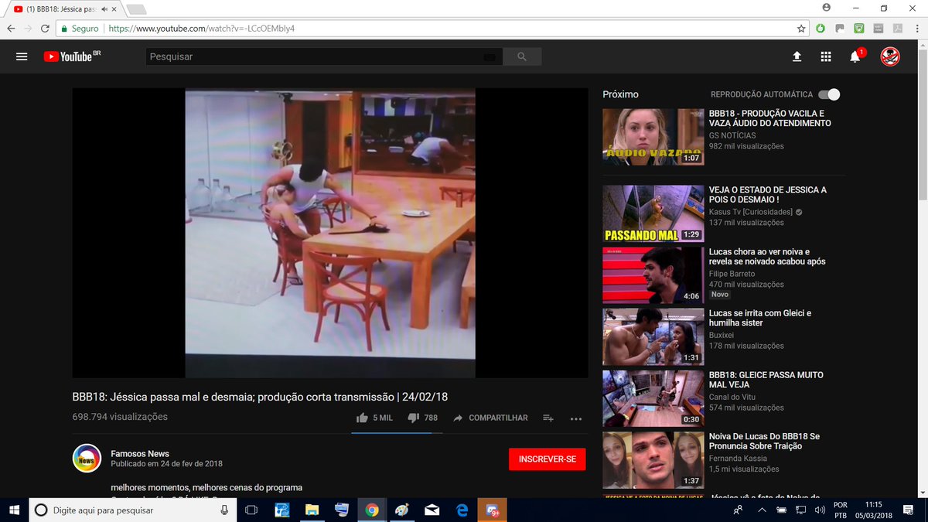
Task: Click the BBB18 Jéssica browser tab
Action: [63, 9]
